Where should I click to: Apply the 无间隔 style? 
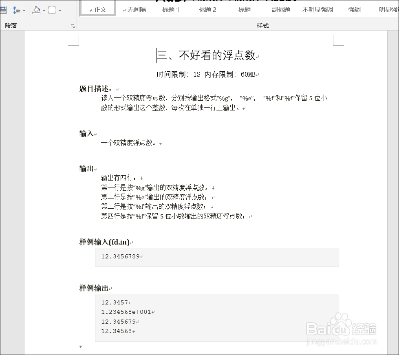click(x=134, y=10)
